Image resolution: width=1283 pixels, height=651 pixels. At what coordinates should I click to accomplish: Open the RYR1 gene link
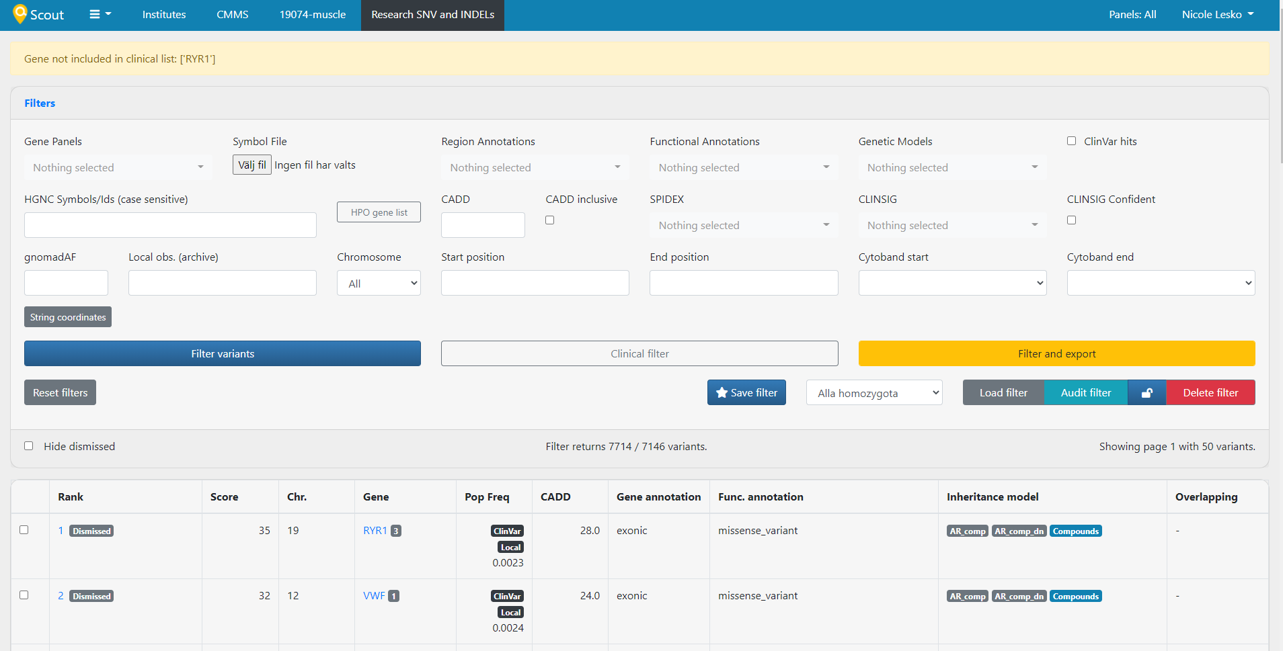click(x=375, y=531)
